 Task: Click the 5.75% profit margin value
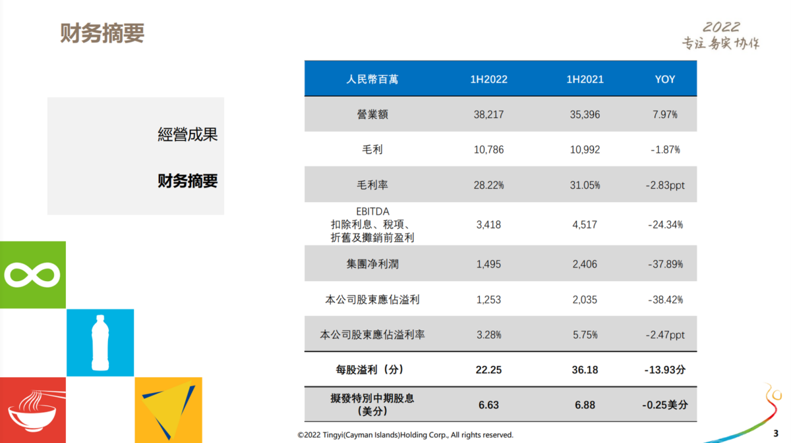click(585, 334)
